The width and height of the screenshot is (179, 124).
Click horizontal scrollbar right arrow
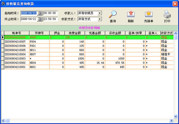click(x=171, y=120)
